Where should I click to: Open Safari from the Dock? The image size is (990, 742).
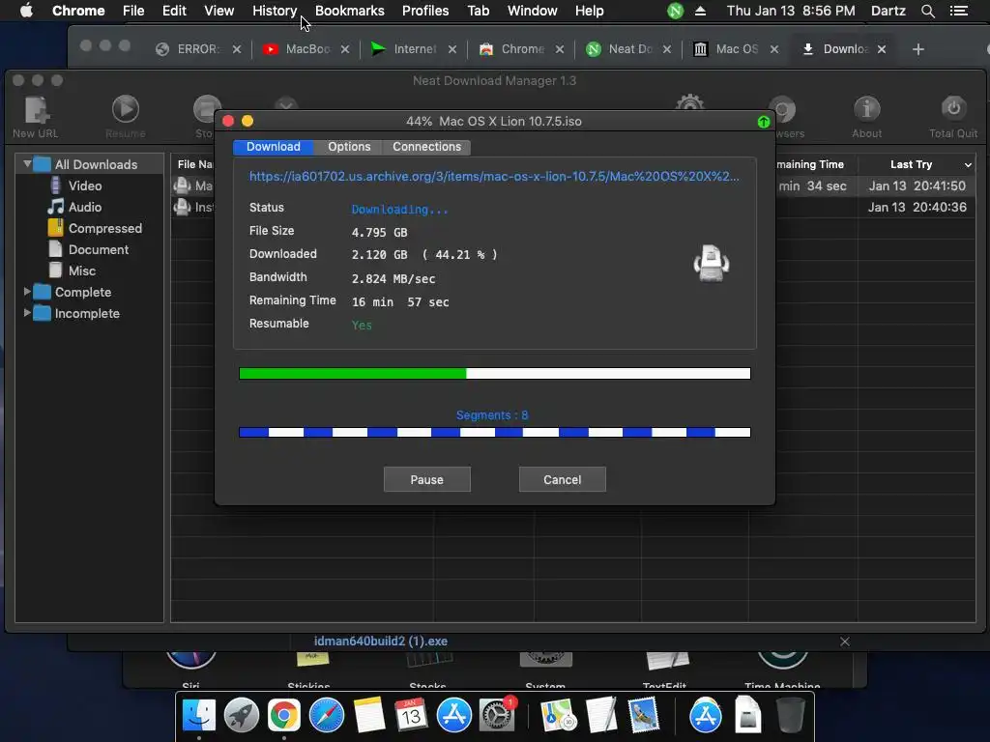(x=327, y=716)
